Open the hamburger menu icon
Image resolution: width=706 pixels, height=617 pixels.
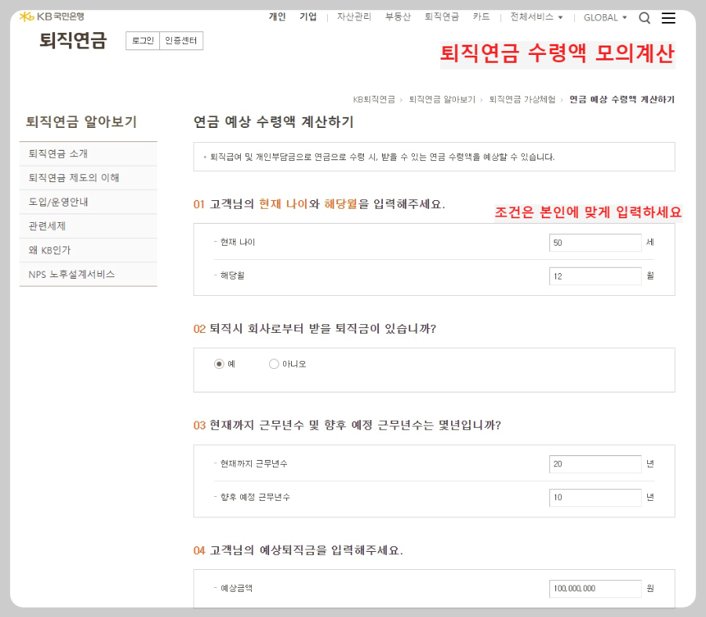pyautogui.click(x=668, y=18)
